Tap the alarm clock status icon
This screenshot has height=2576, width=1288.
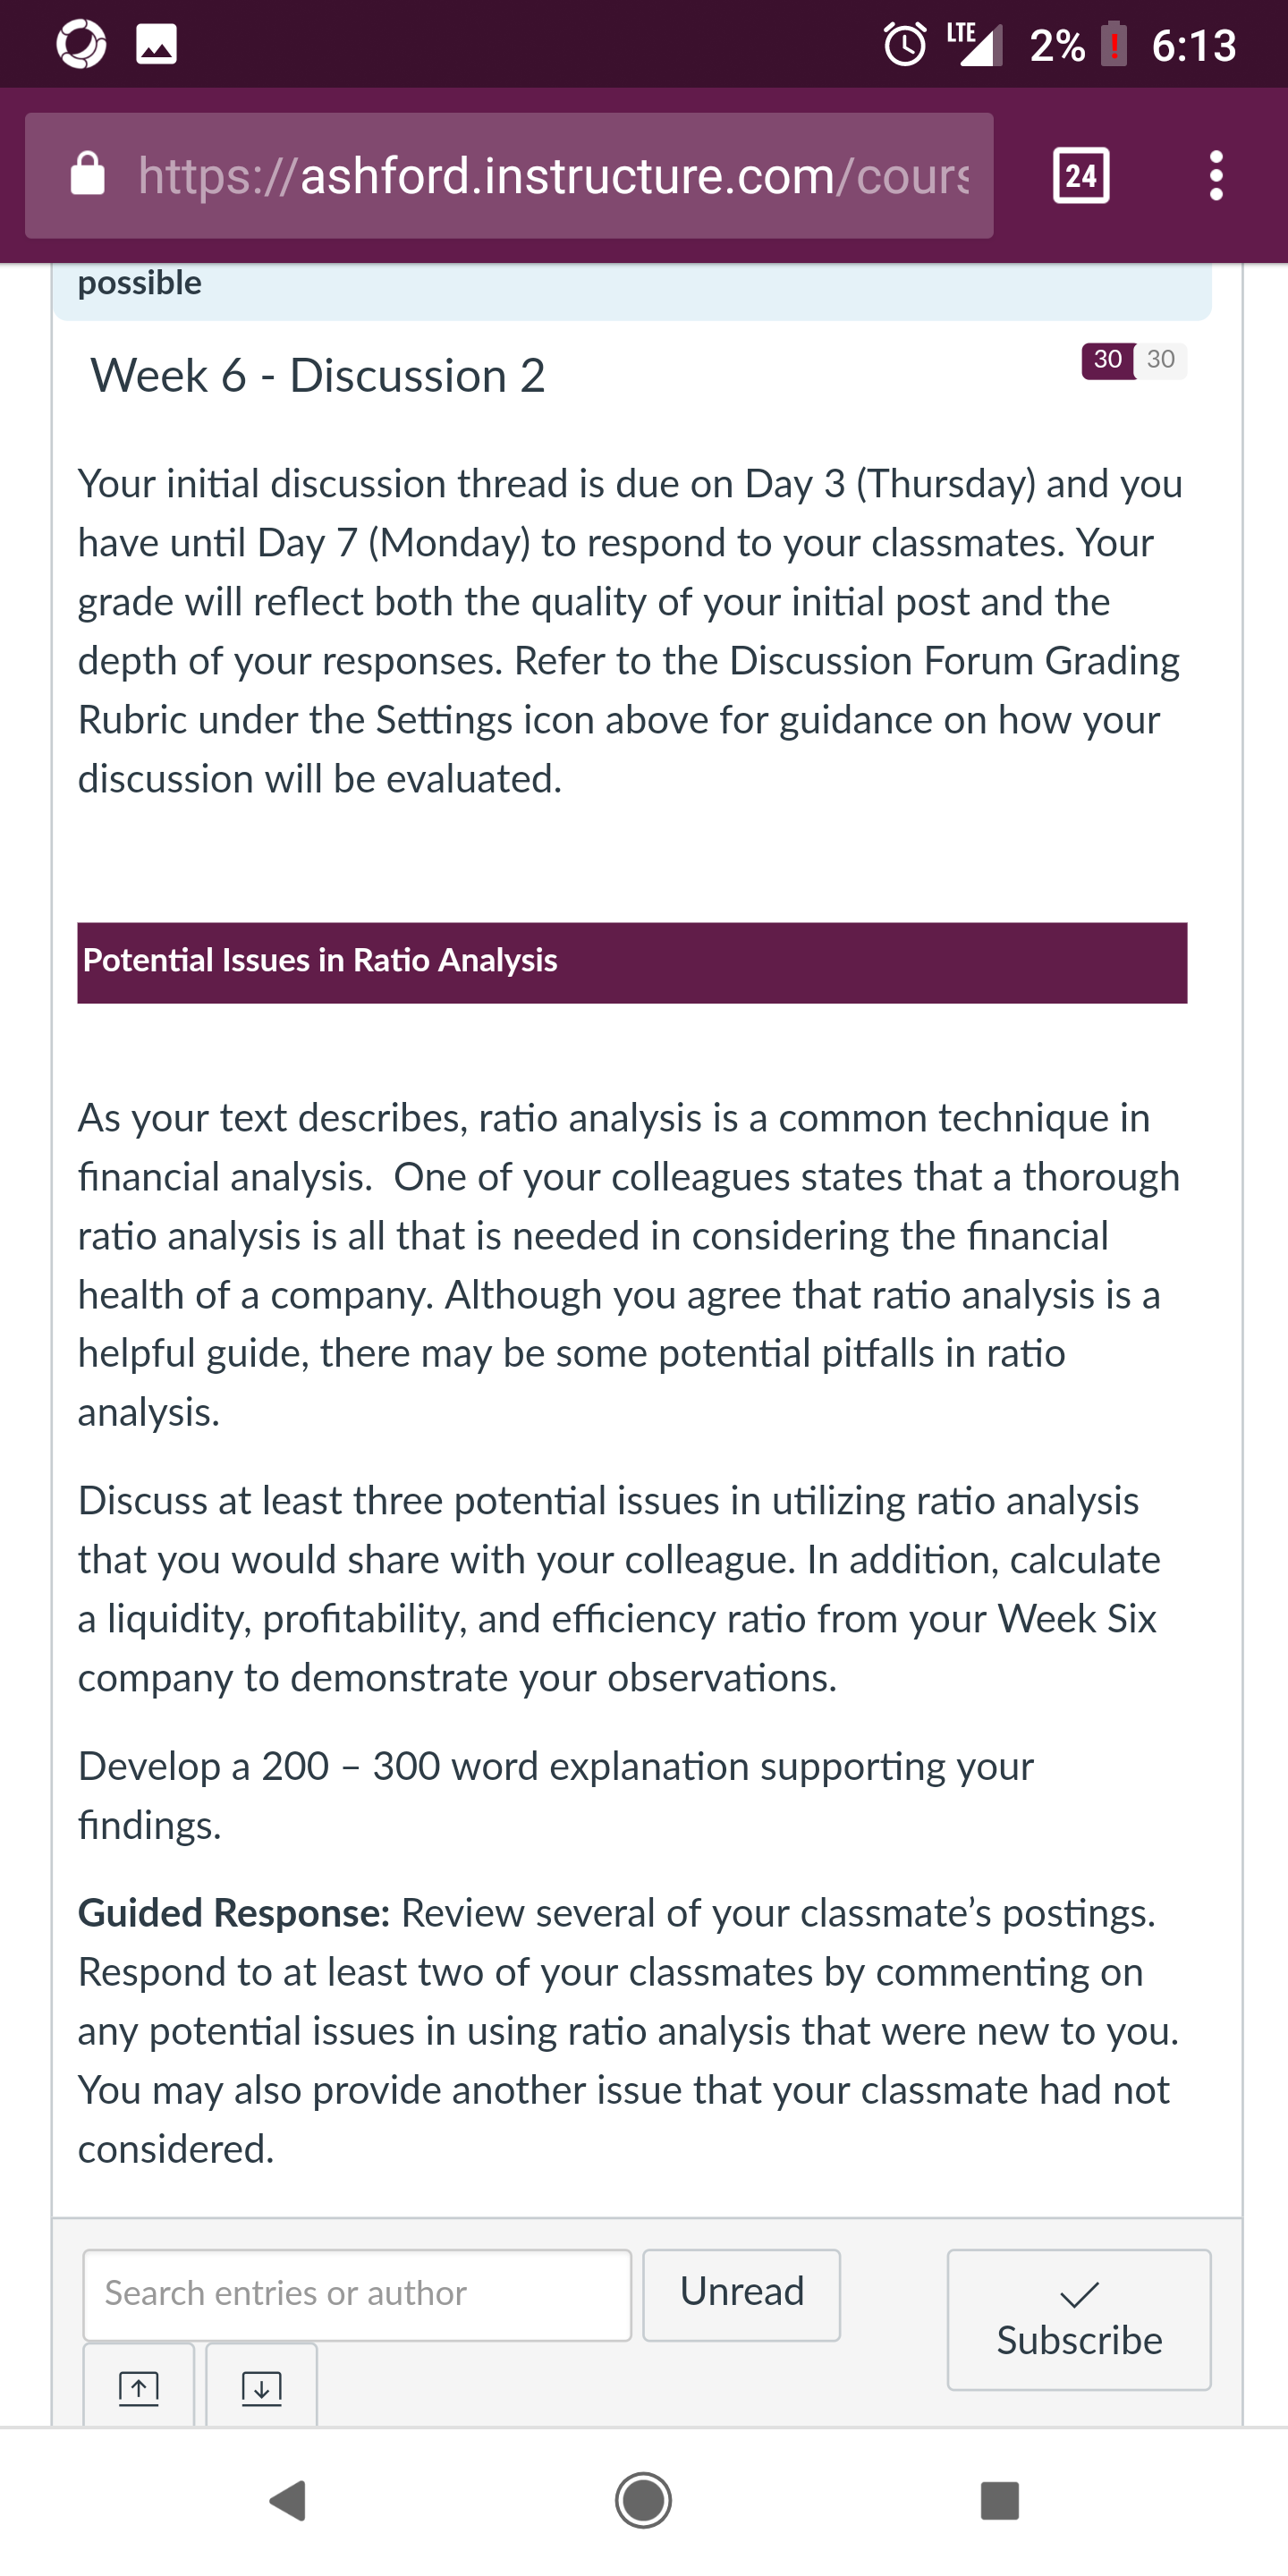click(x=905, y=45)
